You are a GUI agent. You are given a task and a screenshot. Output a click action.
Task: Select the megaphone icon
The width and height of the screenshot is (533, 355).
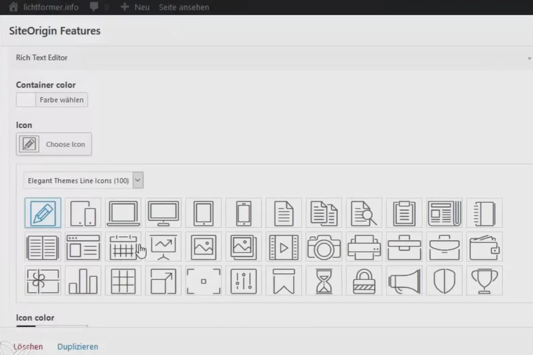point(404,280)
